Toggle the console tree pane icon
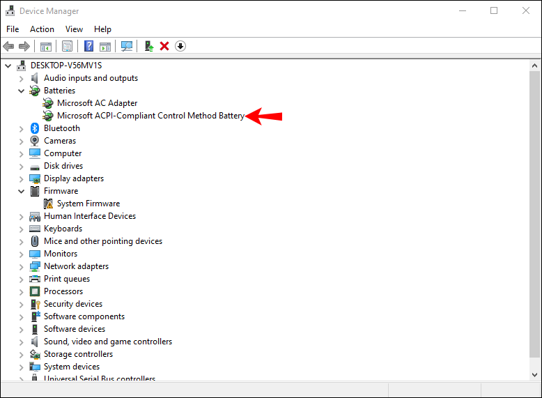 45,46
